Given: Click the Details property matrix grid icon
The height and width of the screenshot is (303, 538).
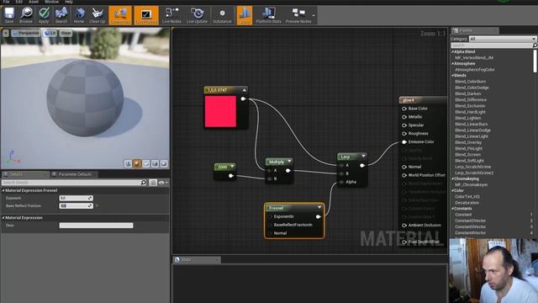Looking at the screenshot, I should pos(153,183).
